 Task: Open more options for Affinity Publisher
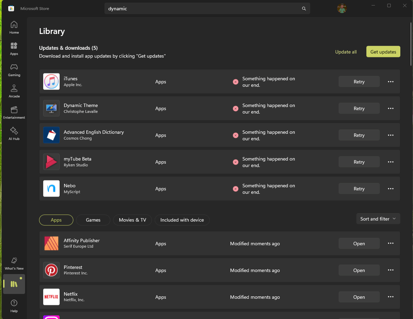click(x=391, y=244)
